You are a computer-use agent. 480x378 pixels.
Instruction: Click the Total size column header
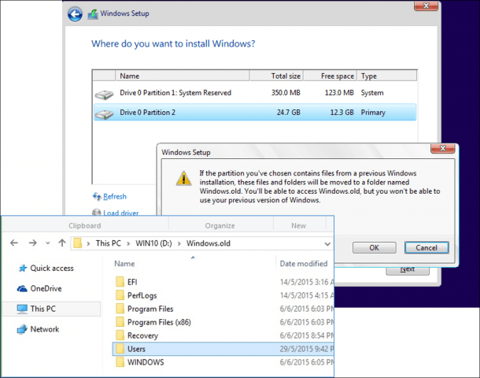point(276,76)
